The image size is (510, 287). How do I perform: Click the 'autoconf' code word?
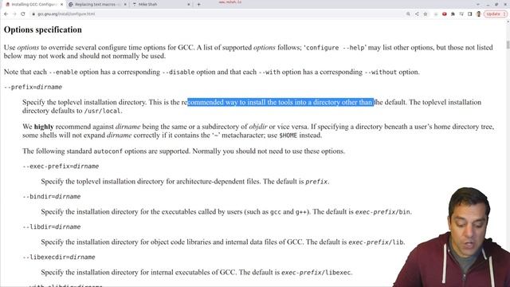coord(108,151)
